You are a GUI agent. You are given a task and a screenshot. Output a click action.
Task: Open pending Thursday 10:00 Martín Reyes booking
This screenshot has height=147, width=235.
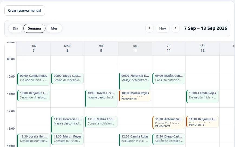(x=135, y=96)
